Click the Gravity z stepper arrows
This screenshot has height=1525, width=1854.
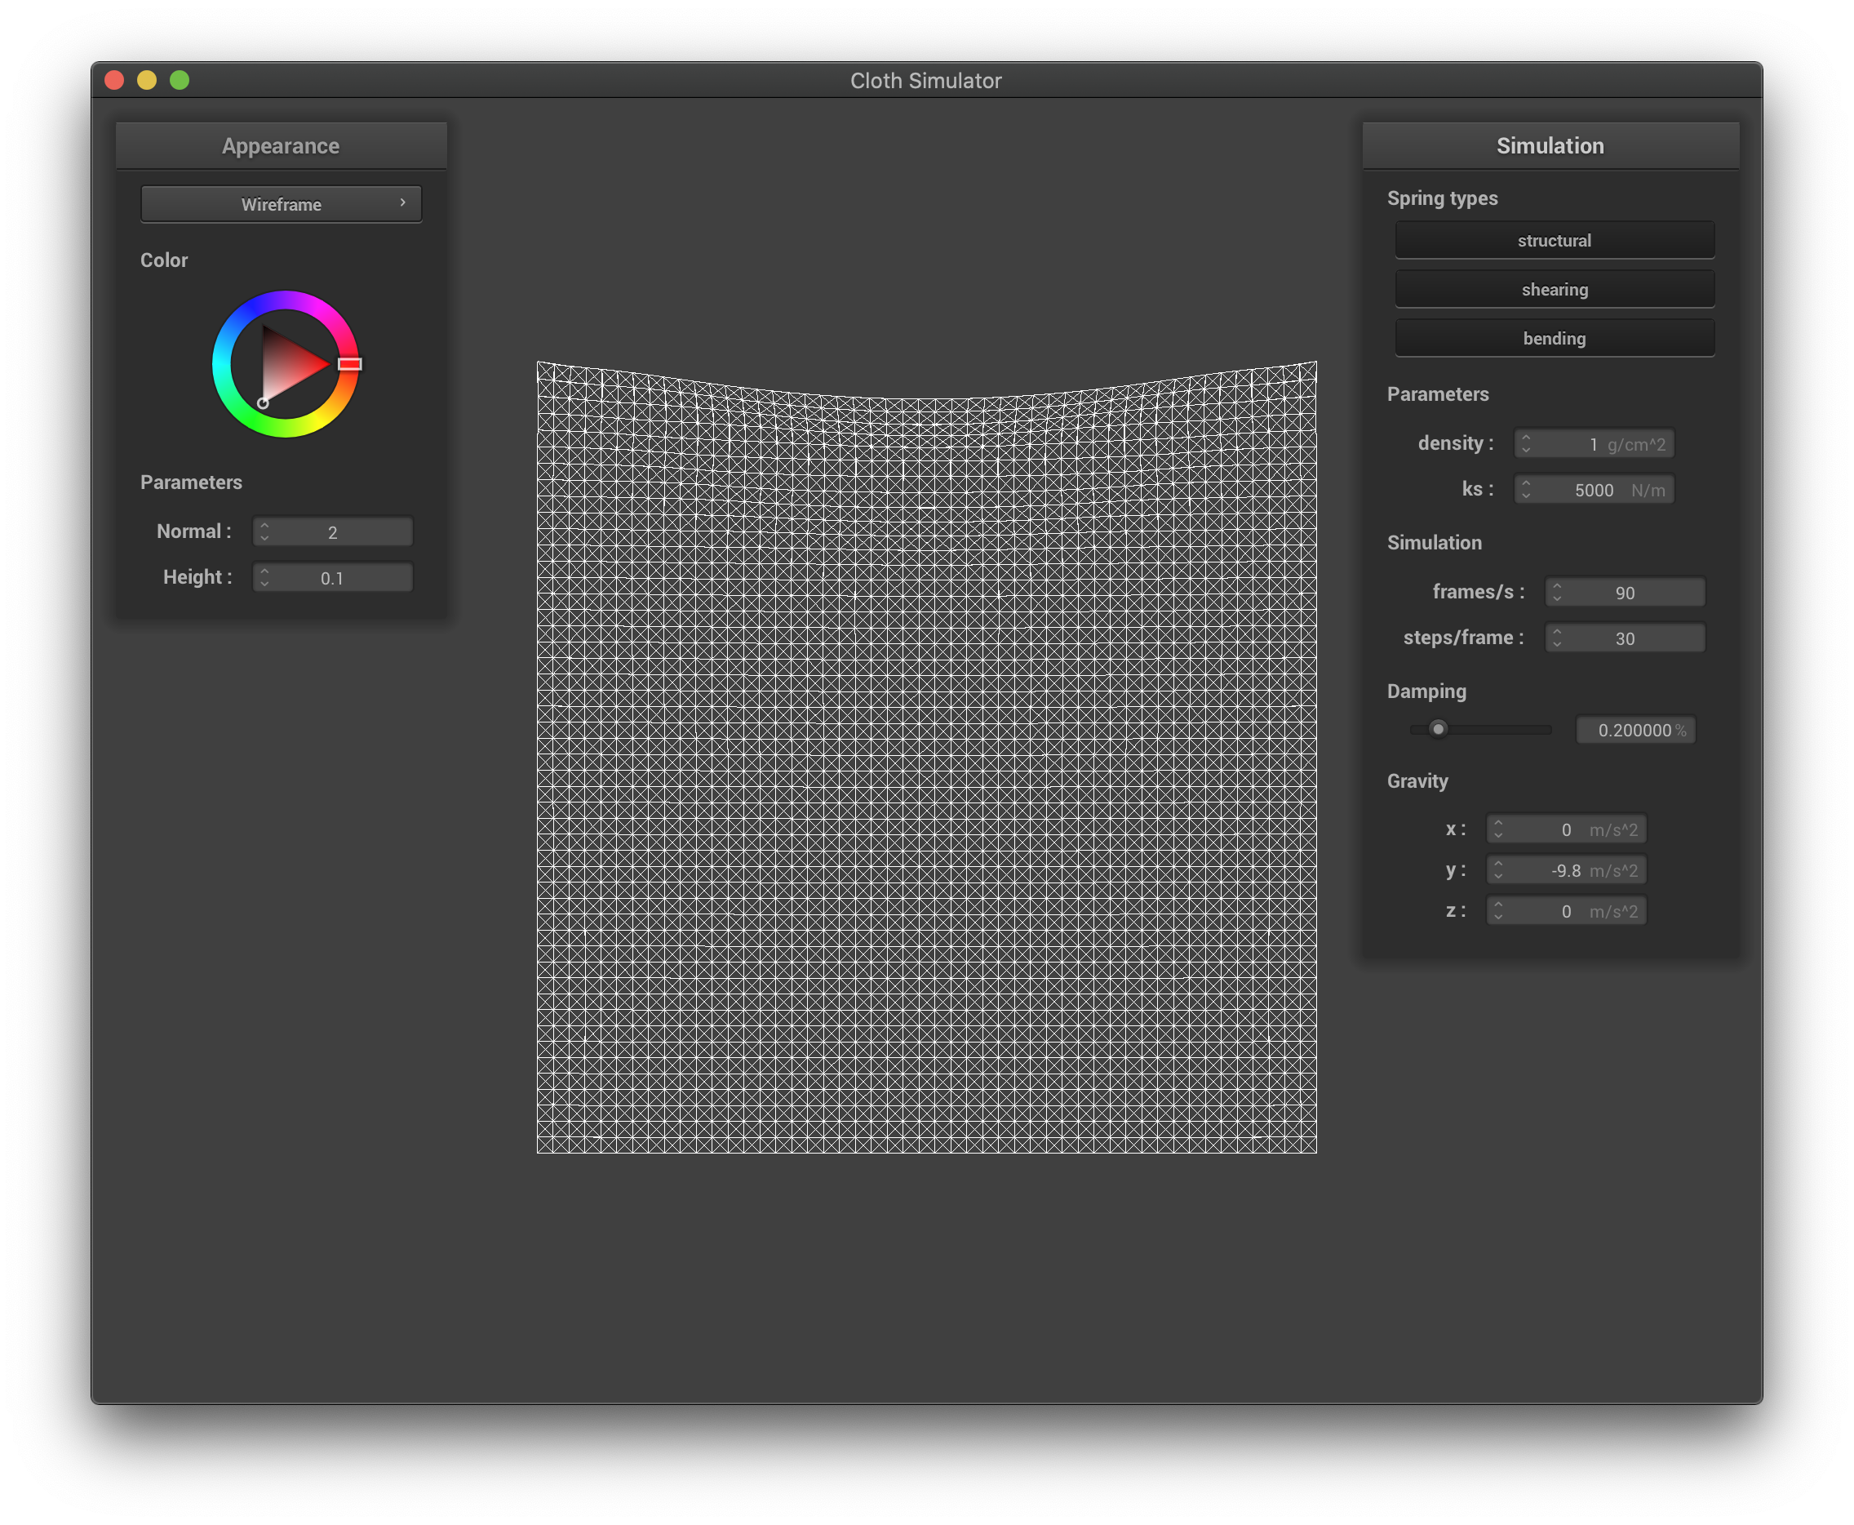(1497, 911)
